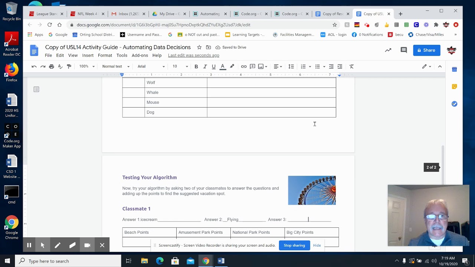Run spelling and grammar check icon
The height and width of the screenshot is (267, 475).
tap(60, 66)
